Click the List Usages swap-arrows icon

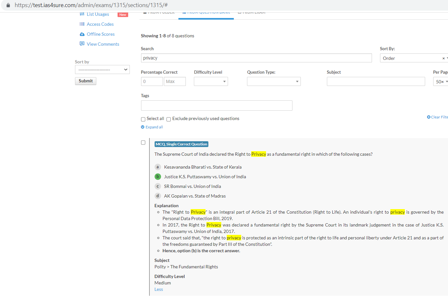tap(82, 14)
